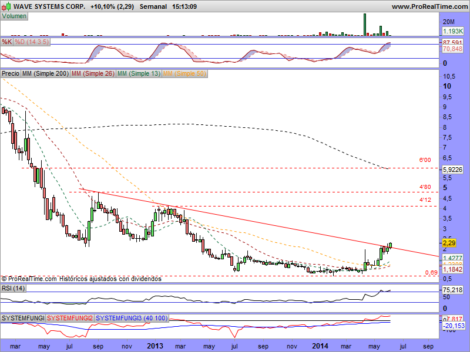This screenshot has height=352, width=470.
Task: Click the 1,4277 price tag
Action: pos(452,258)
